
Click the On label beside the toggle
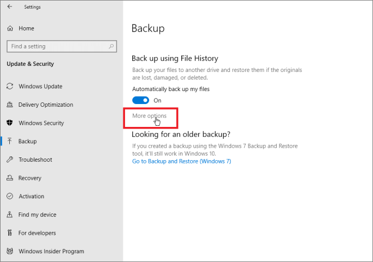pyautogui.click(x=157, y=100)
